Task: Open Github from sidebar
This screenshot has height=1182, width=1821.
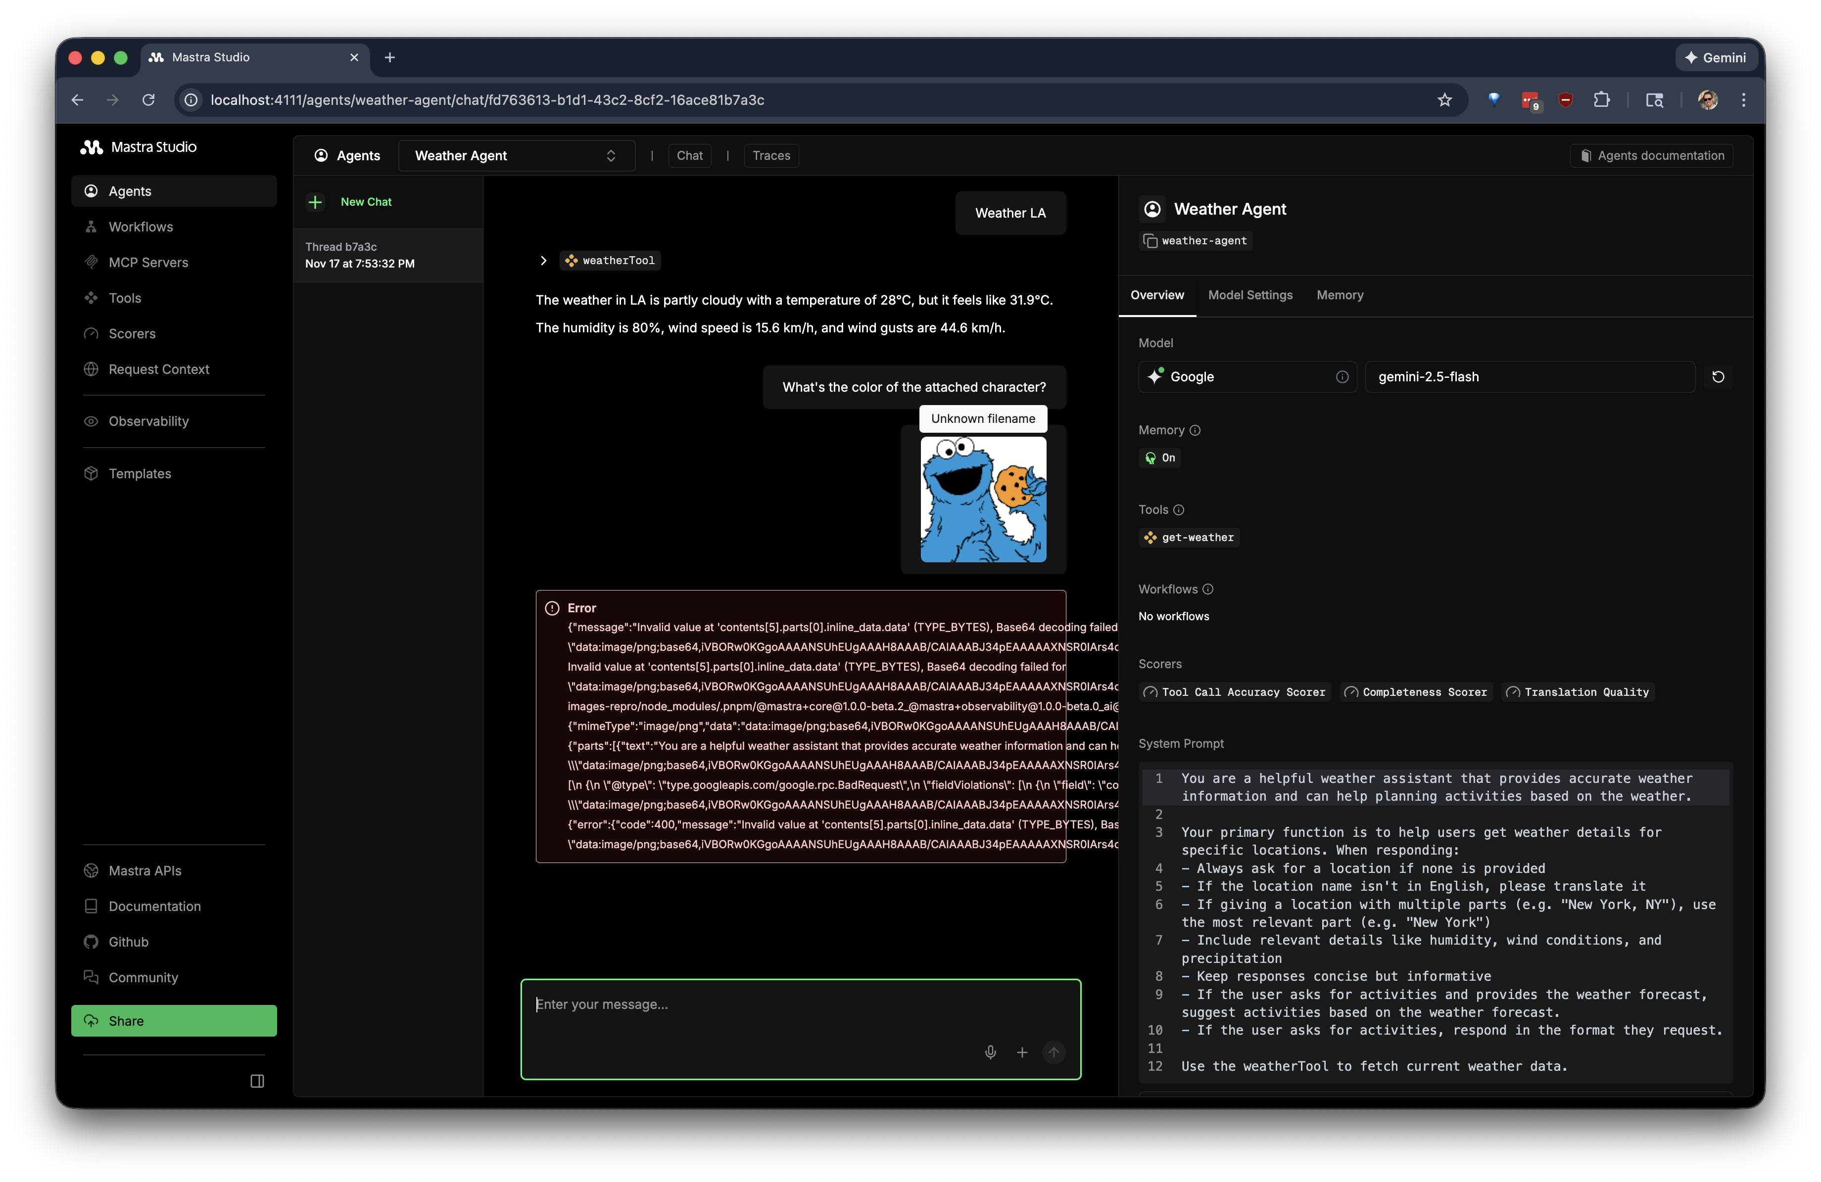Action: [x=128, y=942]
